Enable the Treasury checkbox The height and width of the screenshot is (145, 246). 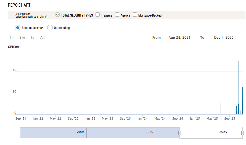point(98,15)
